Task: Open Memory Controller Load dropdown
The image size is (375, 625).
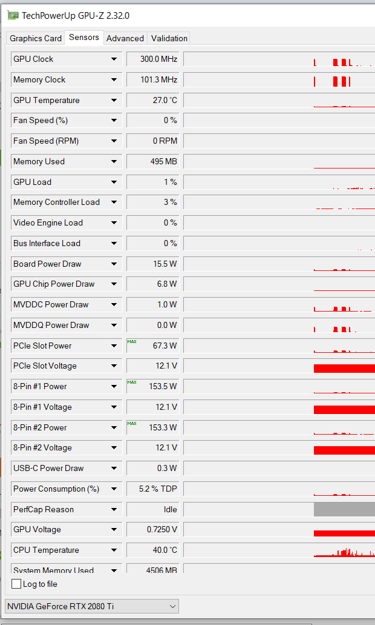Action: [114, 202]
